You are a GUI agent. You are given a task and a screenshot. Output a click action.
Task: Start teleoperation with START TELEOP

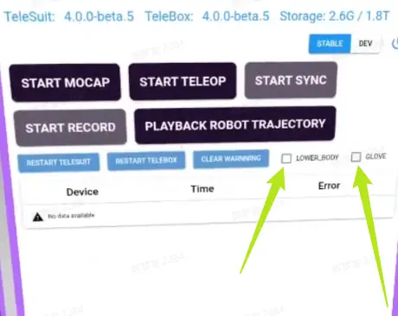tap(183, 81)
